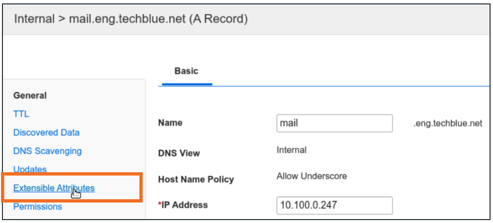This screenshot has height=223, width=493.
Task: Open the Extensible Attributes link
Action: 54,188
